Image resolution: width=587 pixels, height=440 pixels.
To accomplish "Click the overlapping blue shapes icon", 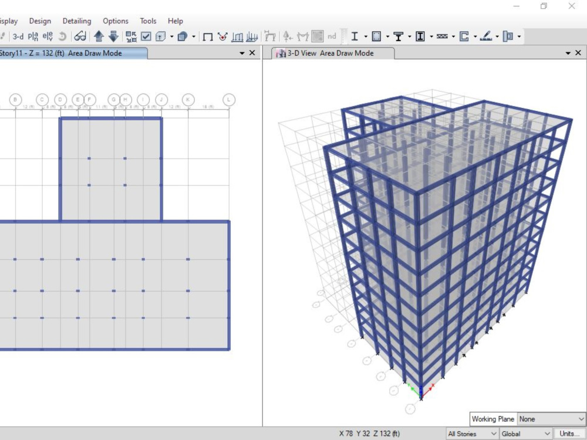I will [x=183, y=36].
